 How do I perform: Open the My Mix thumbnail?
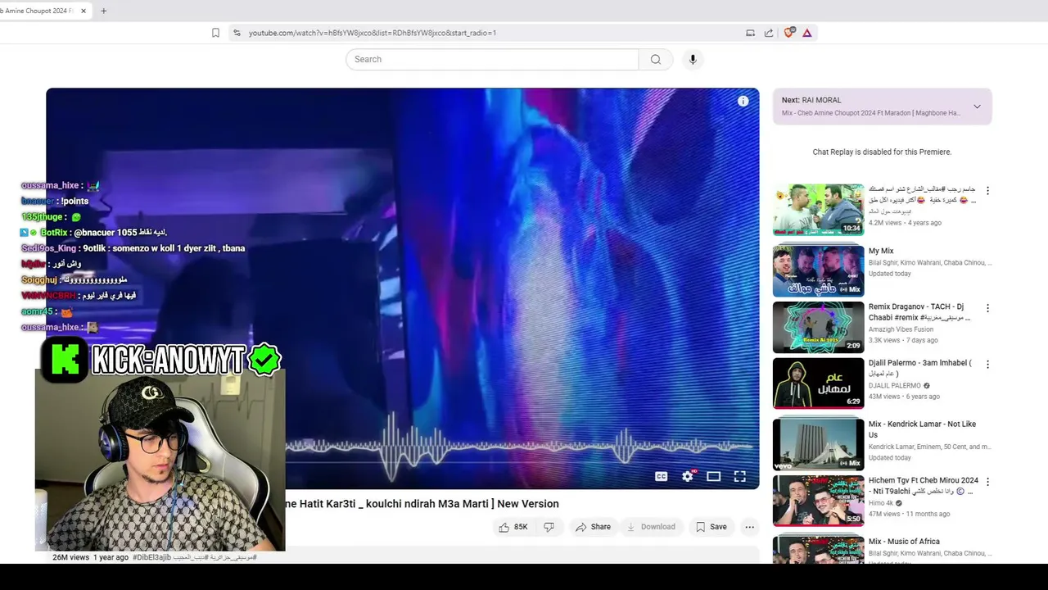[818, 270]
